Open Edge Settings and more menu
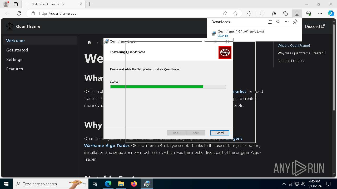Screen dimensions: 337x189 pos(320,13)
